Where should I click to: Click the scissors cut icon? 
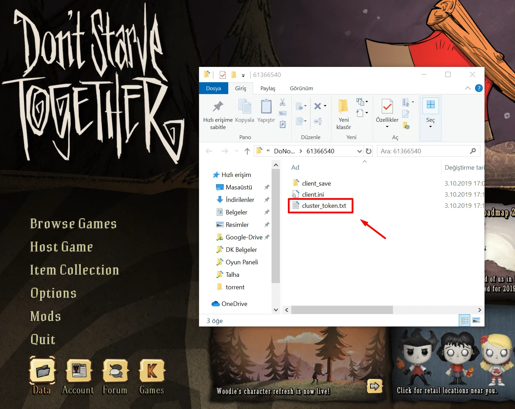click(283, 102)
